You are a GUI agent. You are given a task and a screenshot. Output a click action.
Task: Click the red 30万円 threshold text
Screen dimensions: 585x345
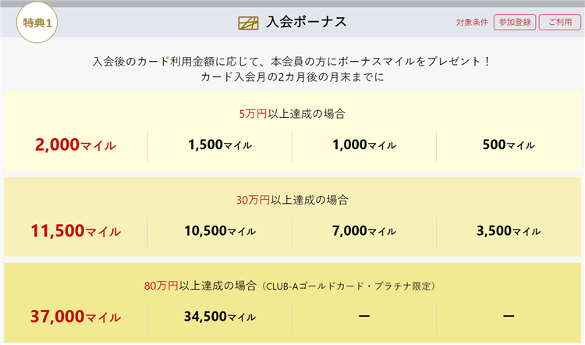[x=253, y=200]
